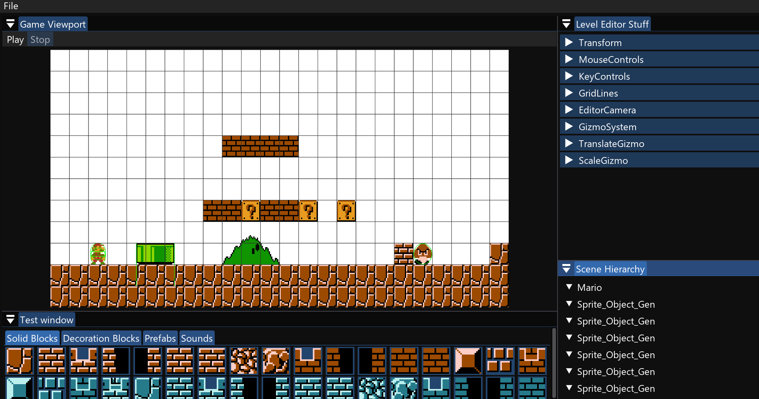Image resolution: width=759 pixels, height=399 pixels.
Task: Collapse the Test window panel triangle
Action: 10,320
